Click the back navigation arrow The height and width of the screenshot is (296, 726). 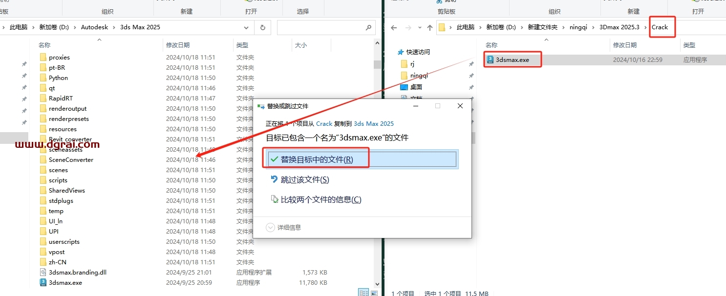pos(394,27)
